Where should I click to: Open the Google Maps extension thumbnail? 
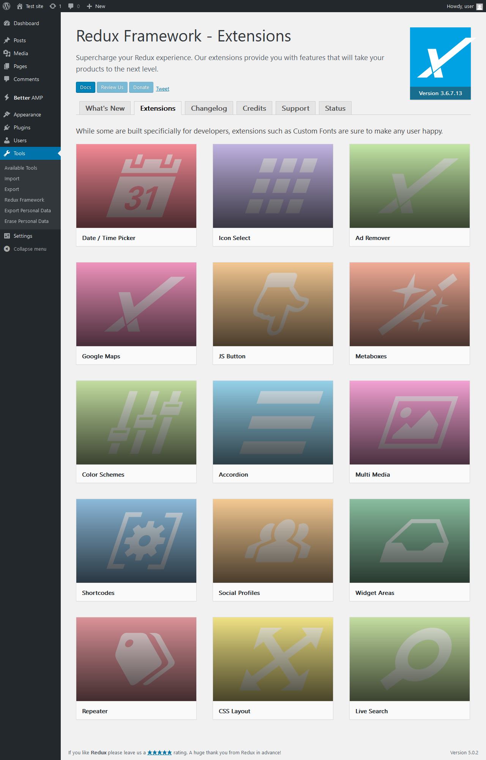point(136,304)
